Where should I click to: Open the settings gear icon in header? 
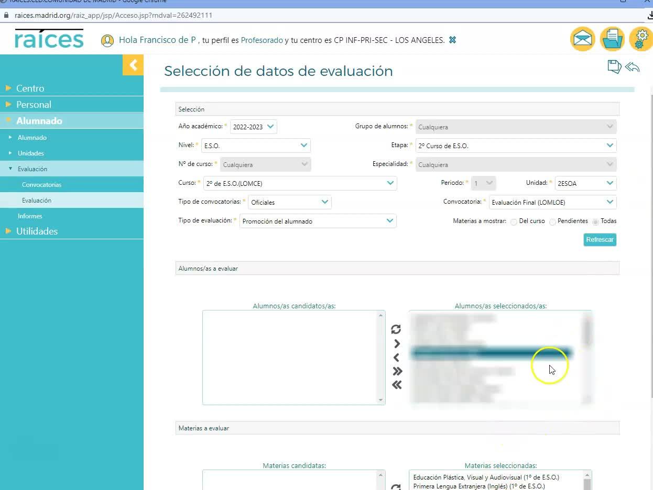(x=641, y=39)
